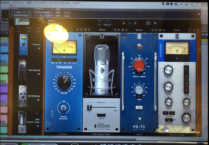
Task: Open the マーケットプレイス menu
Action: 59,3
